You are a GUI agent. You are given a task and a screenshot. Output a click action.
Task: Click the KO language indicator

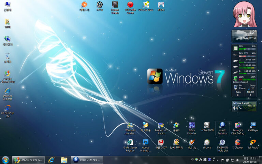(x=192, y=160)
